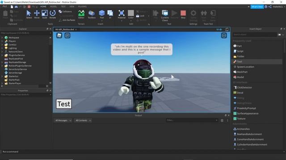Select NetworkClient in Explorer
This screenshot has width=286, height=160.
(16, 52)
